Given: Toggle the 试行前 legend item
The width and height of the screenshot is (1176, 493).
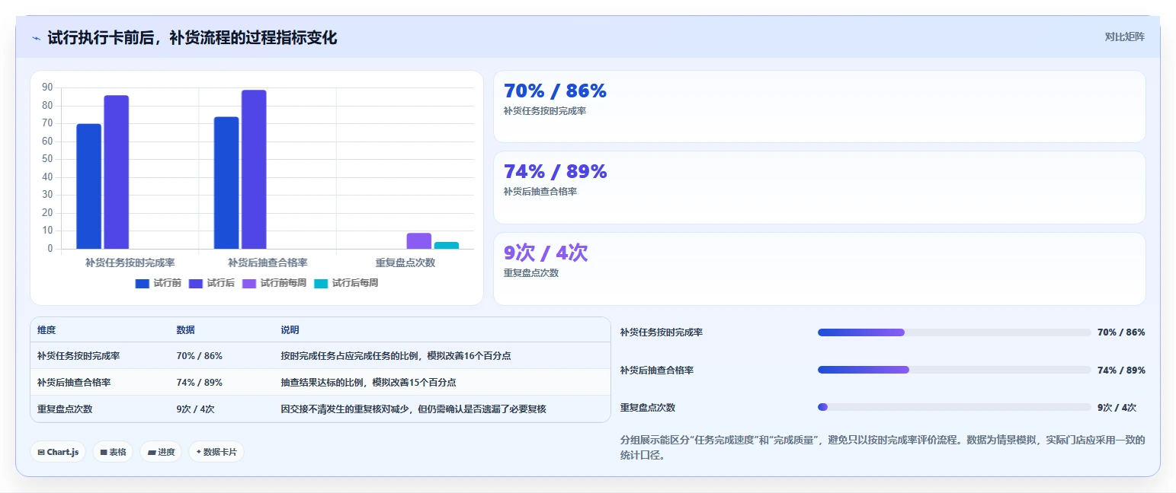Looking at the screenshot, I should pos(158,283).
